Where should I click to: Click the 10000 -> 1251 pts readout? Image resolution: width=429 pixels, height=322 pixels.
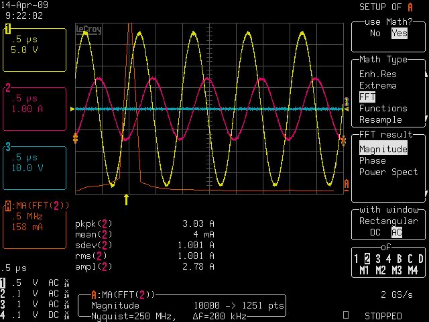[239, 306]
